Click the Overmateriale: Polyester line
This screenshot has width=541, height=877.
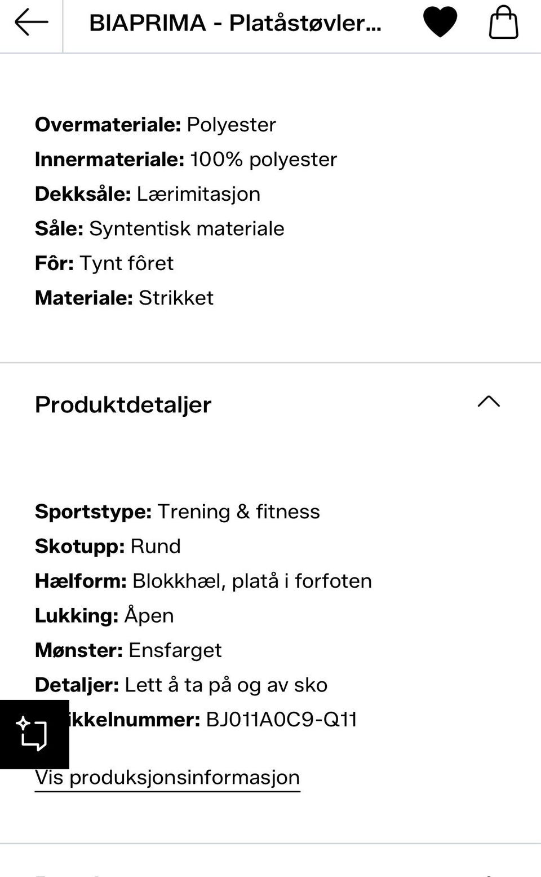[x=156, y=125]
